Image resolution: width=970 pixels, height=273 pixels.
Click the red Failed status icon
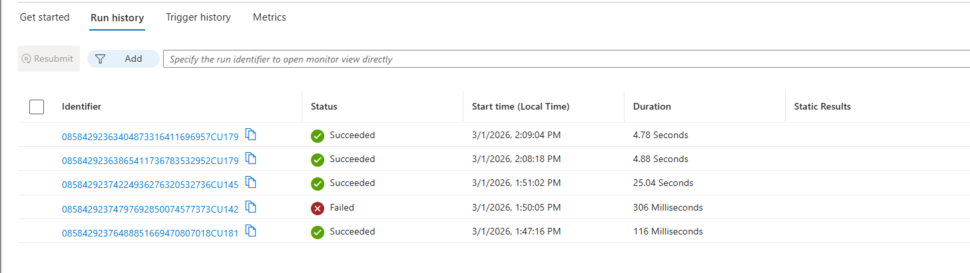click(x=318, y=208)
